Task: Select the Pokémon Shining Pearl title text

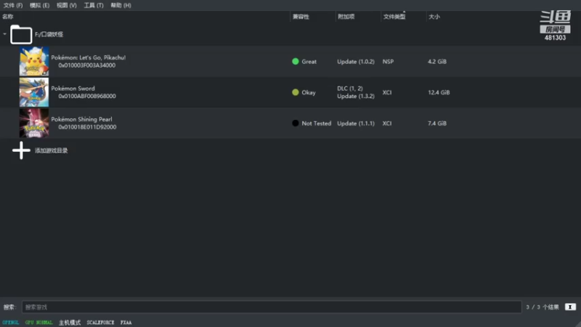Action: pyautogui.click(x=81, y=119)
